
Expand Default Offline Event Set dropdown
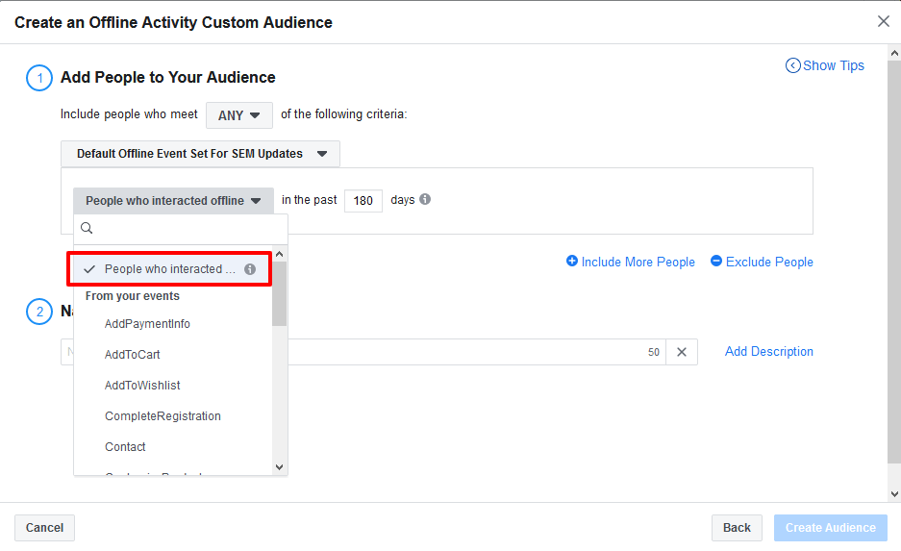pos(200,154)
